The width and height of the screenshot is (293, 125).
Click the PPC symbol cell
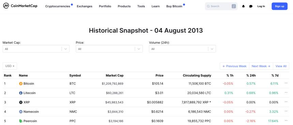[x=73, y=121]
